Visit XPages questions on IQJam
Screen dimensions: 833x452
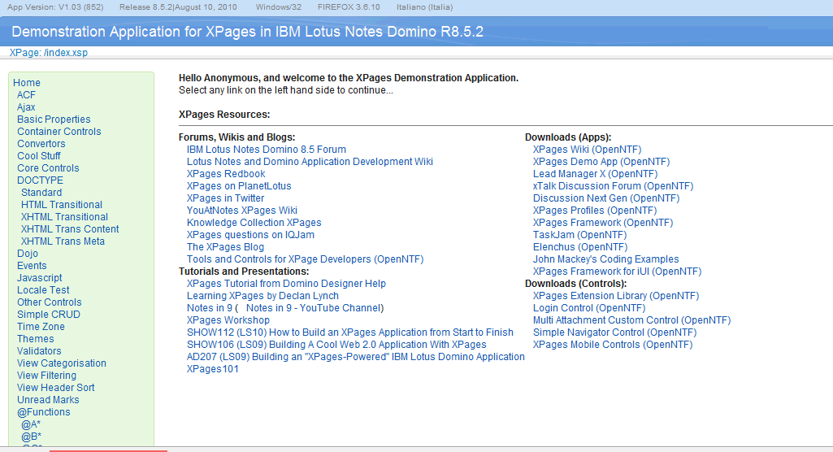(250, 235)
